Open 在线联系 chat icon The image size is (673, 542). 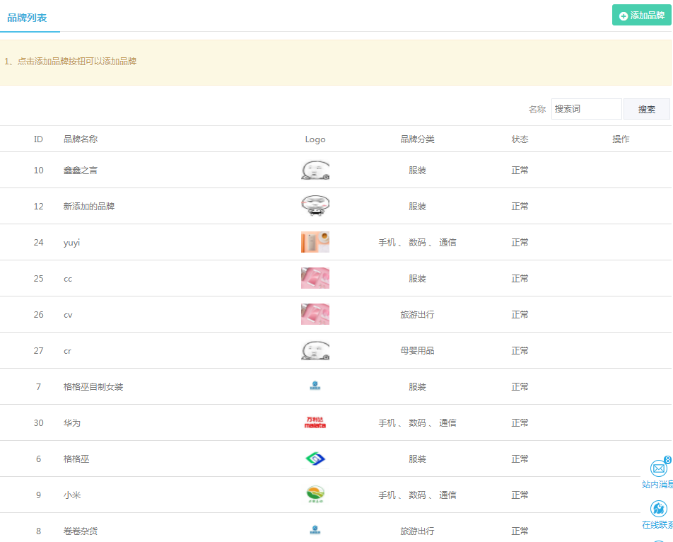658,509
